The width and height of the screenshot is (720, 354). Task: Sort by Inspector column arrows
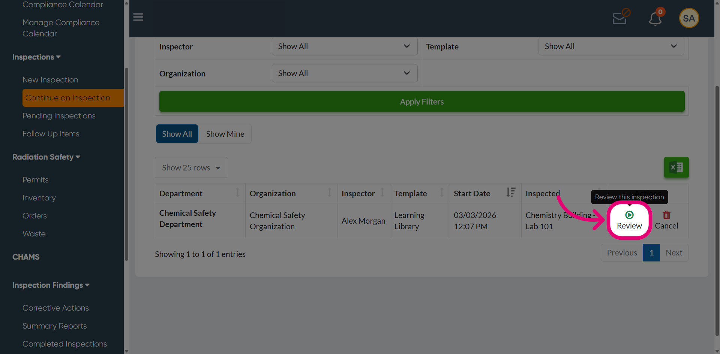pyautogui.click(x=382, y=193)
